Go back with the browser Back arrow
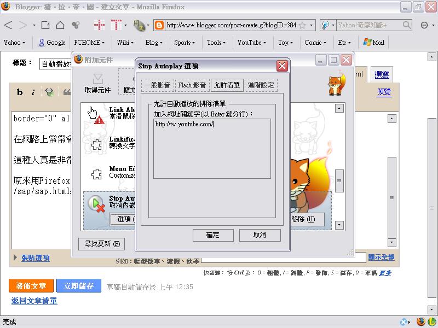The width and height of the screenshot is (438, 328). coord(8,25)
